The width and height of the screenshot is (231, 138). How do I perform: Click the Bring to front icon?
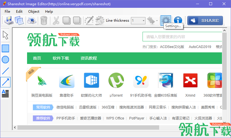66,20
